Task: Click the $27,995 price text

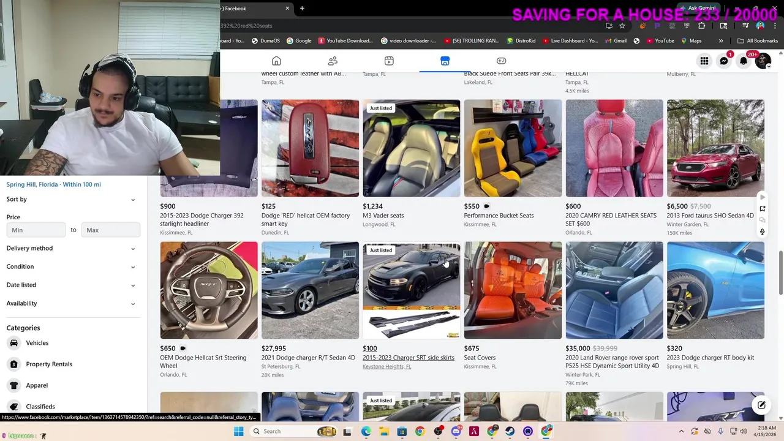Action: pyautogui.click(x=274, y=349)
